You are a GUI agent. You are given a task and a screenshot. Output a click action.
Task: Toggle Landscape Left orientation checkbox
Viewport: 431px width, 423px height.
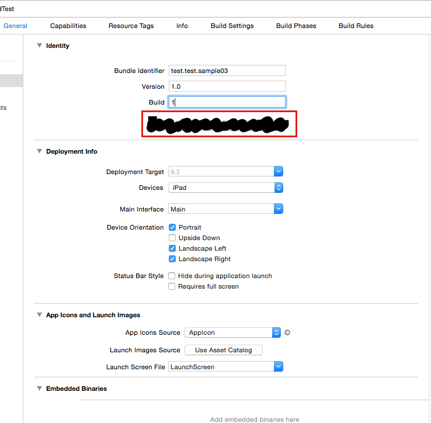point(172,248)
